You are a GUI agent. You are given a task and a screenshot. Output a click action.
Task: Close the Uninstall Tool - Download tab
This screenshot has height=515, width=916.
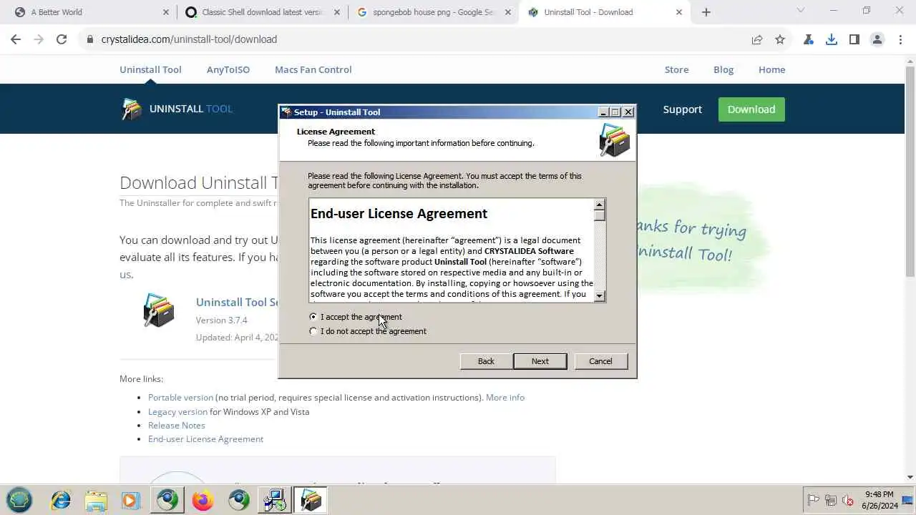click(x=679, y=12)
